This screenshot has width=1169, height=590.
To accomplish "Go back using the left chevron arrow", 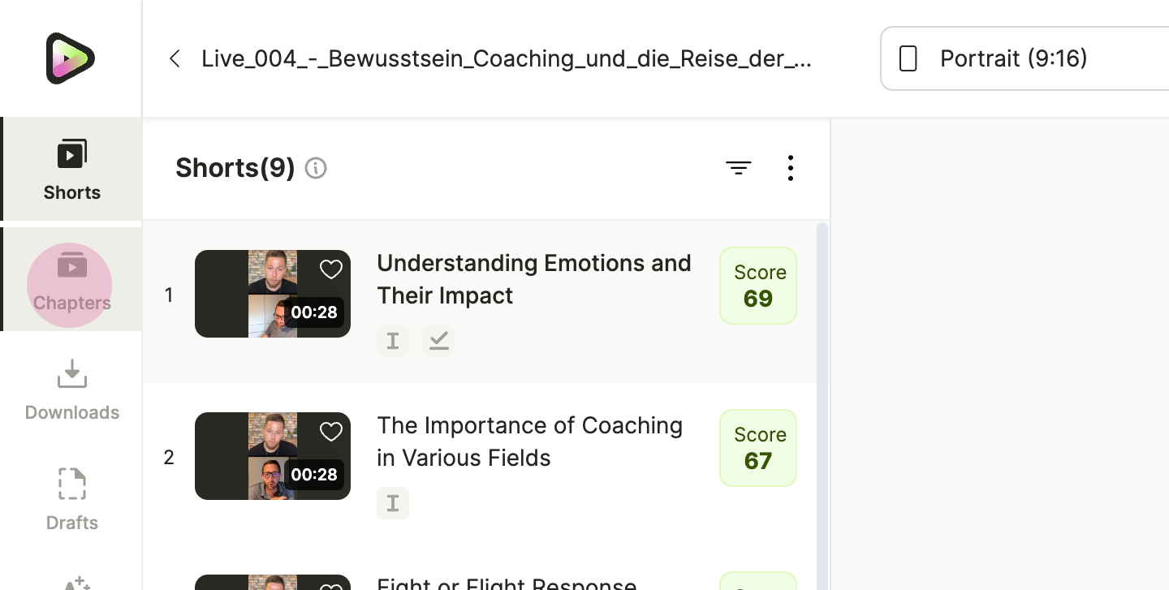I will point(174,58).
